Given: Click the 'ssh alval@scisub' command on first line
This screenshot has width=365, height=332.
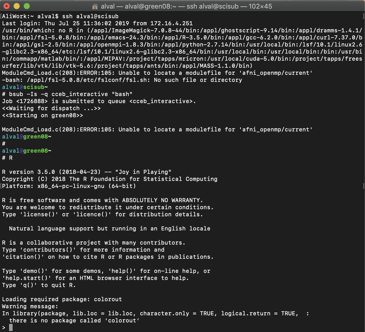Looking at the screenshot, I should (90, 16).
